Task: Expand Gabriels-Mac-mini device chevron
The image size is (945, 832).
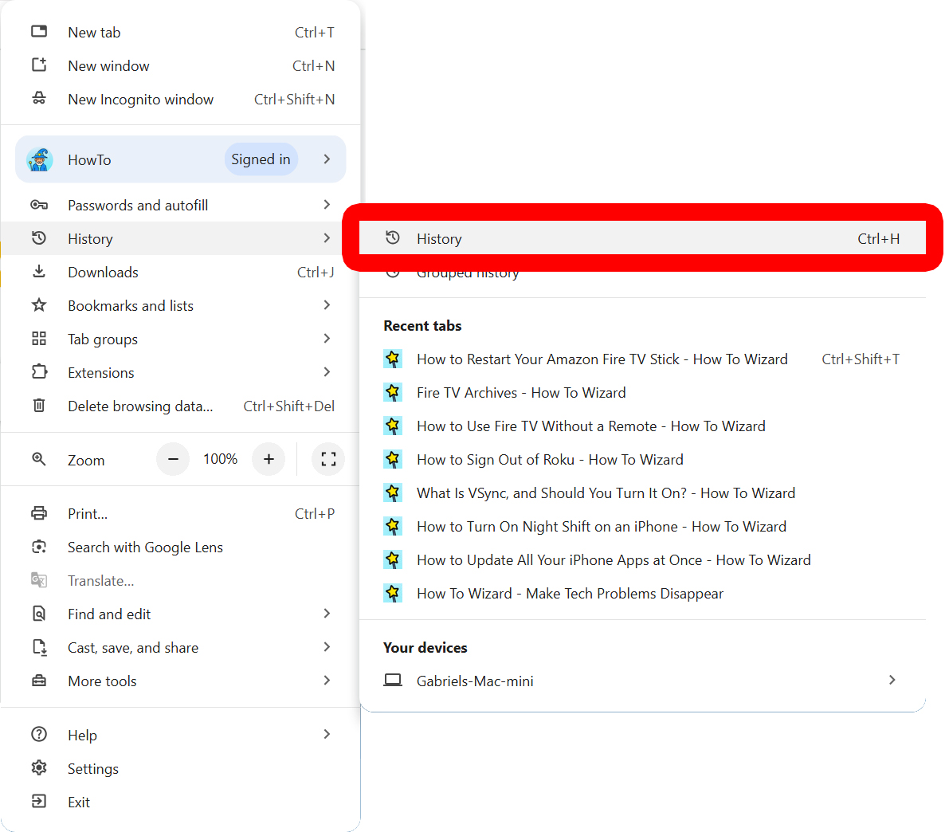Action: pyautogui.click(x=892, y=680)
